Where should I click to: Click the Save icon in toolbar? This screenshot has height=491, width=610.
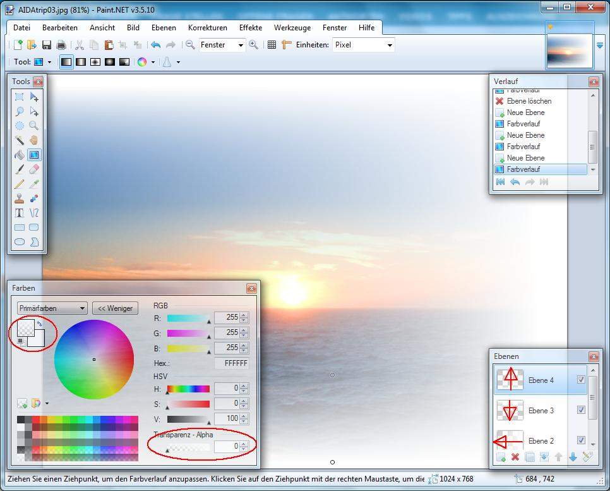(x=47, y=45)
